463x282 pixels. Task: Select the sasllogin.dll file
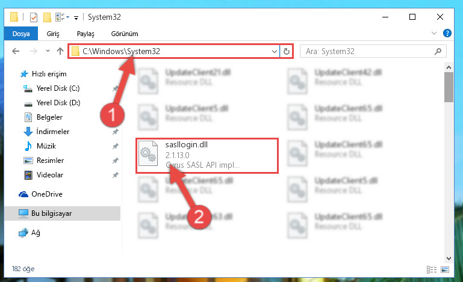click(207, 156)
